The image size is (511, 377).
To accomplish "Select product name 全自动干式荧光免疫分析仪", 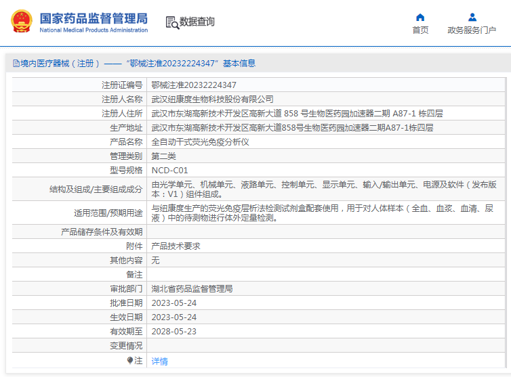I will click(200, 142).
